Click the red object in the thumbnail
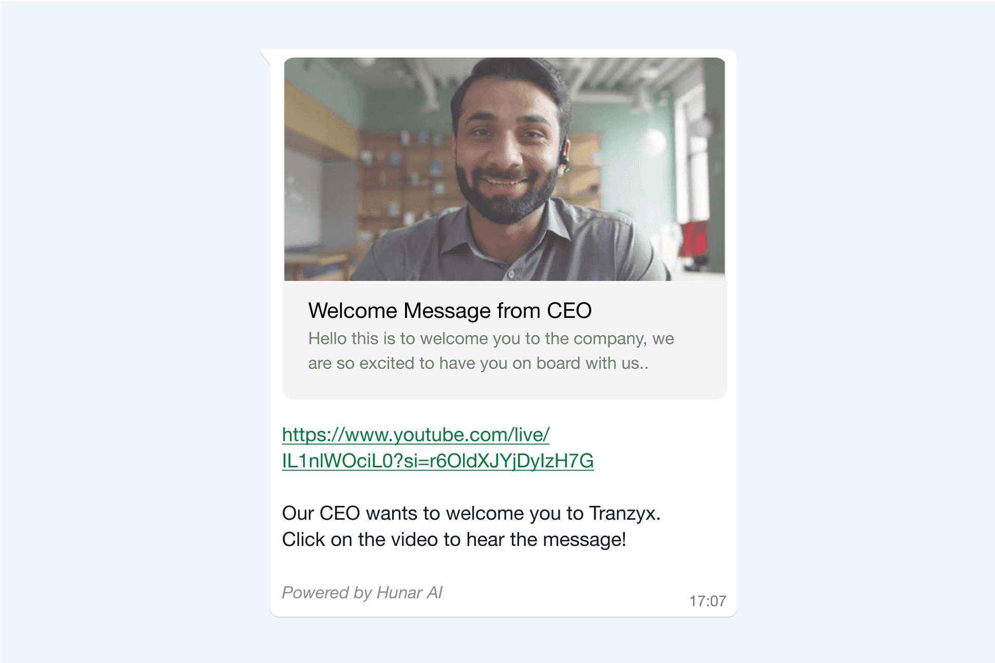 (x=694, y=239)
